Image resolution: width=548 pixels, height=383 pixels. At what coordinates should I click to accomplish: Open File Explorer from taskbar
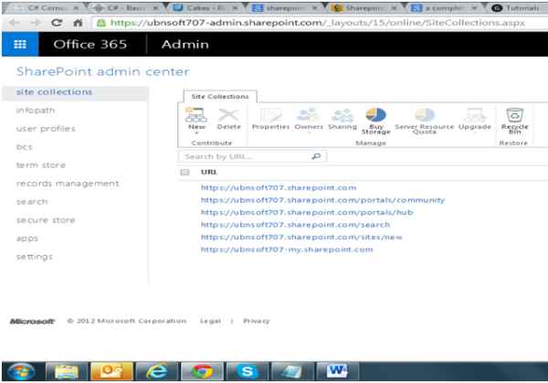pos(67,371)
